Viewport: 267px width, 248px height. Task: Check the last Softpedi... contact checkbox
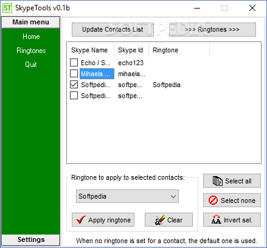pyautogui.click(x=74, y=96)
